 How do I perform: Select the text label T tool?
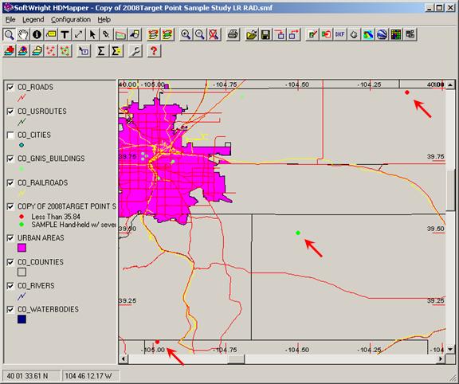65,34
